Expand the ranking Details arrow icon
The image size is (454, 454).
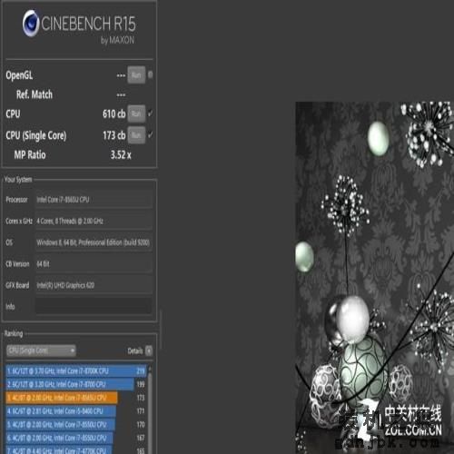coord(149,350)
